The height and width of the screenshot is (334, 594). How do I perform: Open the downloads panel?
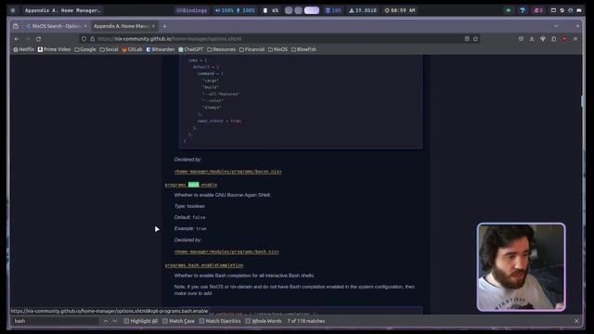pos(532,39)
